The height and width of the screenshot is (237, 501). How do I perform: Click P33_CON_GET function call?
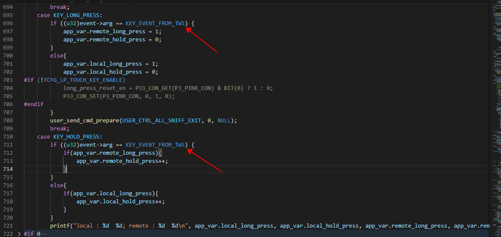click(153, 88)
